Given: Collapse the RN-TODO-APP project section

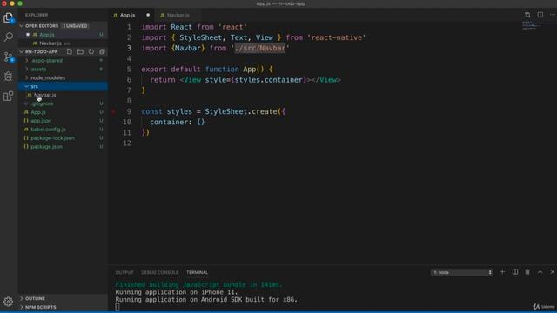Looking at the screenshot, I should coord(22,52).
